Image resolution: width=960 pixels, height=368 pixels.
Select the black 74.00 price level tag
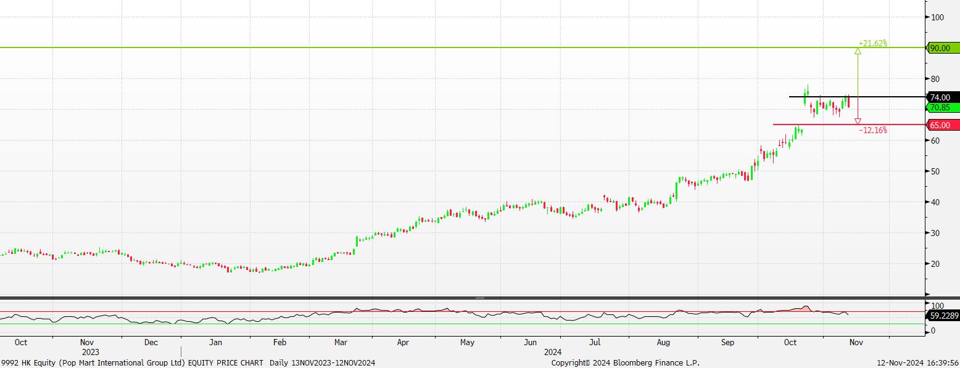click(x=942, y=97)
